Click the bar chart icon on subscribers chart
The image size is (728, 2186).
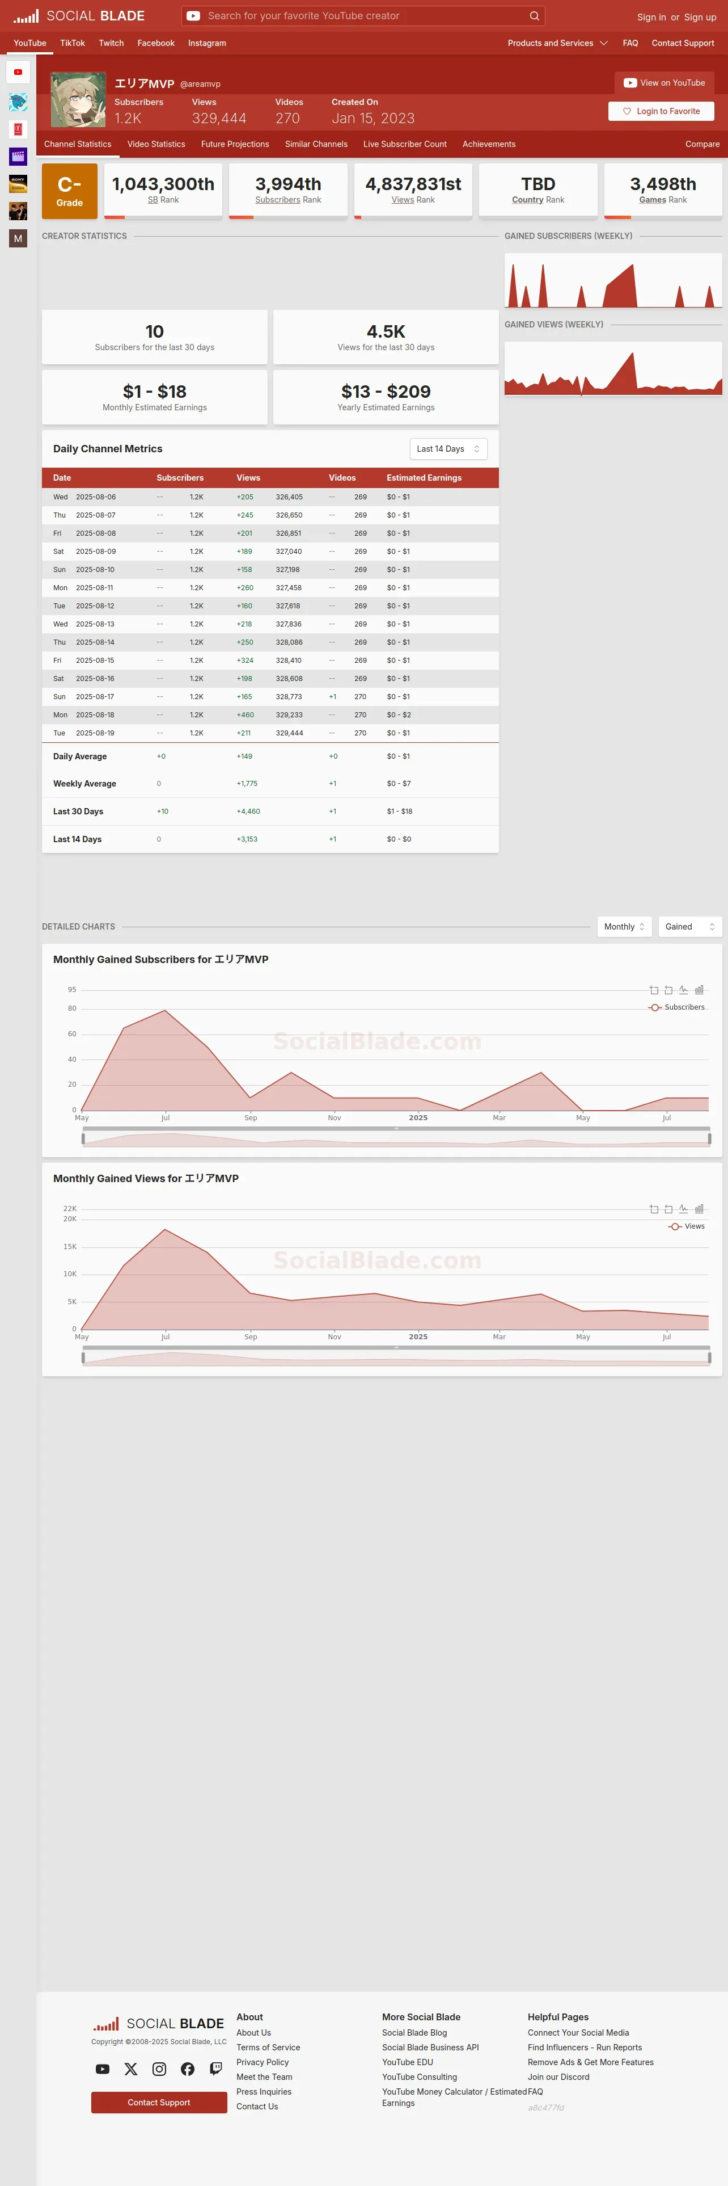(699, 990)
